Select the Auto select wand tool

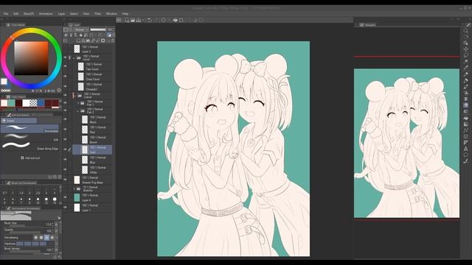coord(465,62)
